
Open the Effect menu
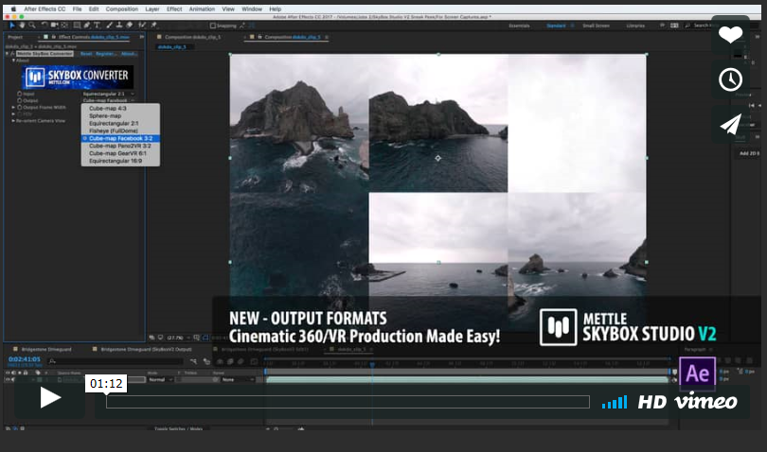click(x=174, y=9)
